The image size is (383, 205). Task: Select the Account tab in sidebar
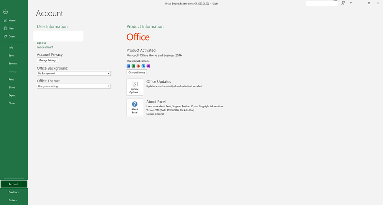[14, 184]
